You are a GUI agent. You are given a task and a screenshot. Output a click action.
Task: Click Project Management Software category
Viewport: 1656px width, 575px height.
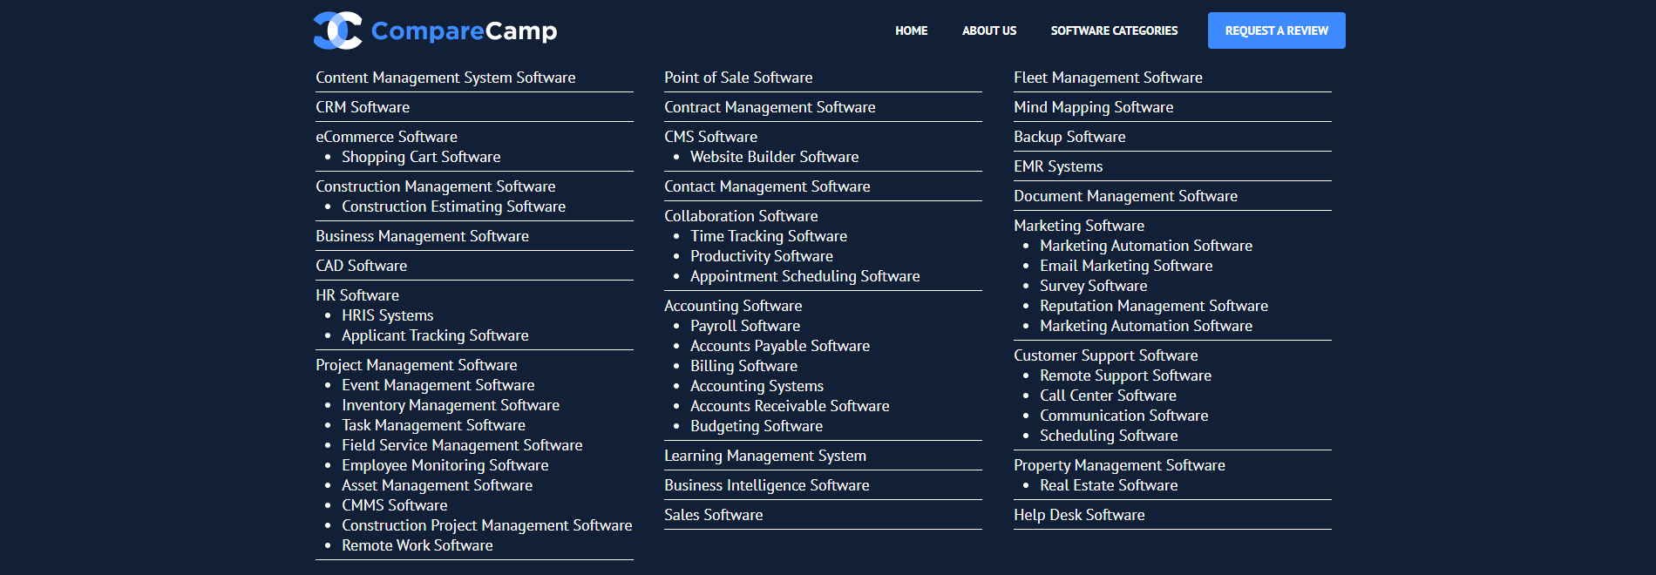click(x=416, y=365)
